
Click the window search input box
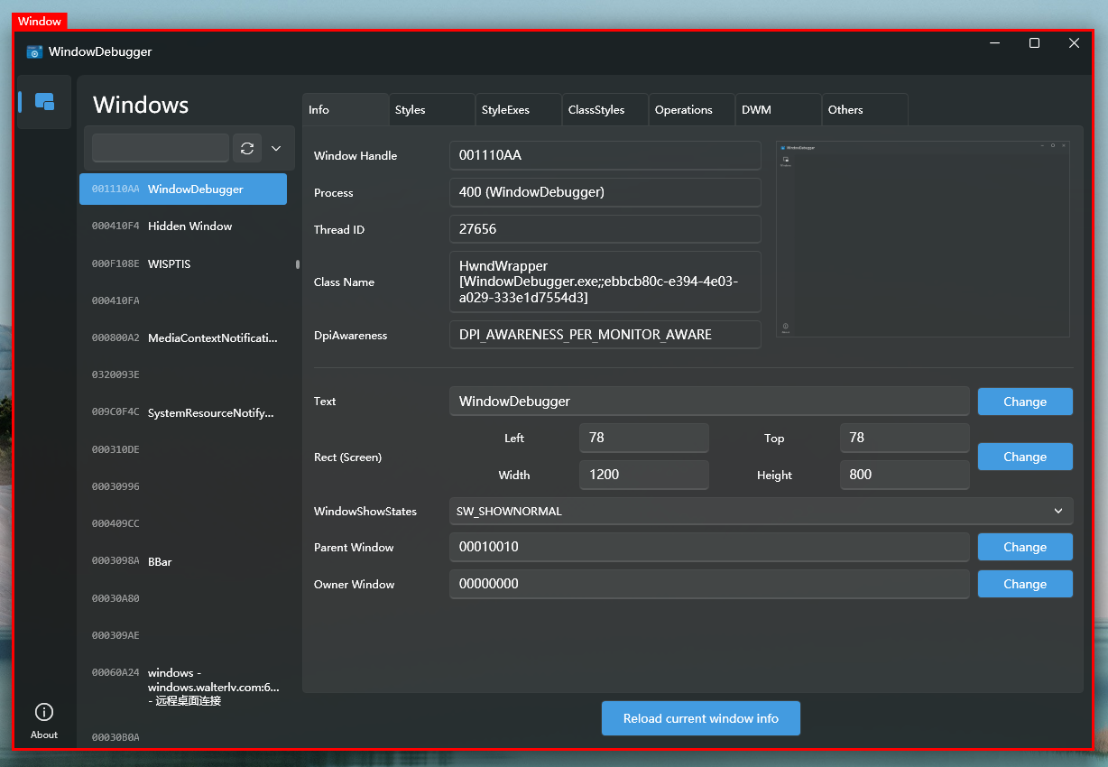coord(161,148)
